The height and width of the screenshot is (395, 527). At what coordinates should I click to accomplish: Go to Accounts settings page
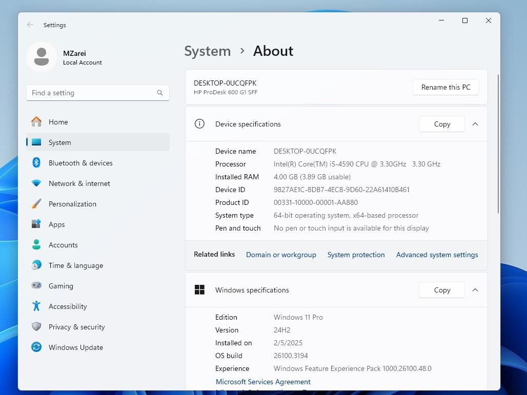point(63,245)
